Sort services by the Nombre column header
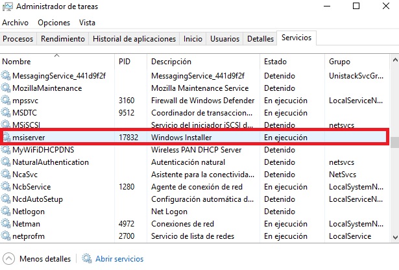 (57, 61)
